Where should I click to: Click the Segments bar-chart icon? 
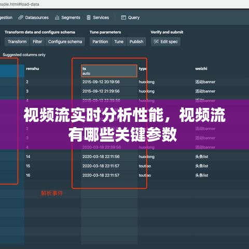pos(57,18)
